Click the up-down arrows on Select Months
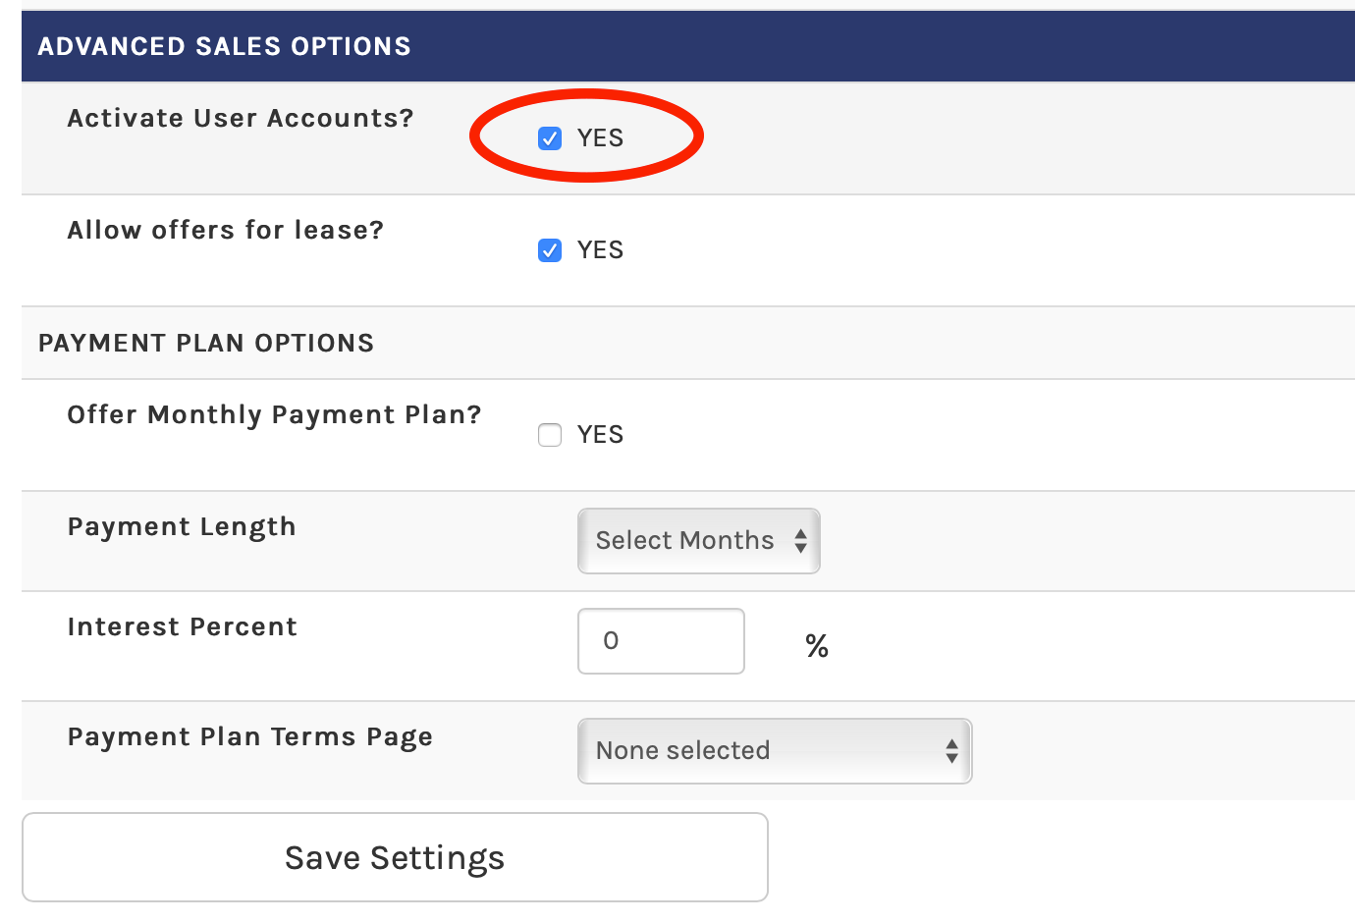This screenshot has height=922, width=1355. (x=801, y=541)
